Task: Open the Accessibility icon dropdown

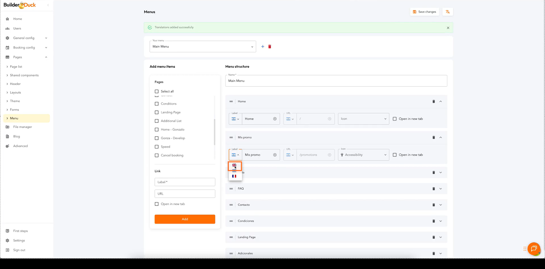Action: [363, 155]
